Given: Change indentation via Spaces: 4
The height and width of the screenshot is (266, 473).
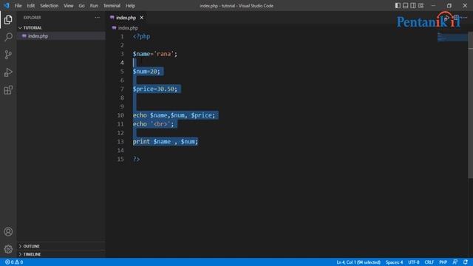Looking at the screenshot, I should click(x=394, y=262).
